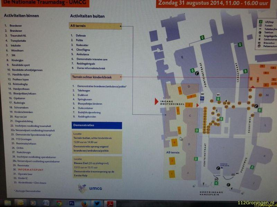Launch the media player taskbar icon

[33, 203]
